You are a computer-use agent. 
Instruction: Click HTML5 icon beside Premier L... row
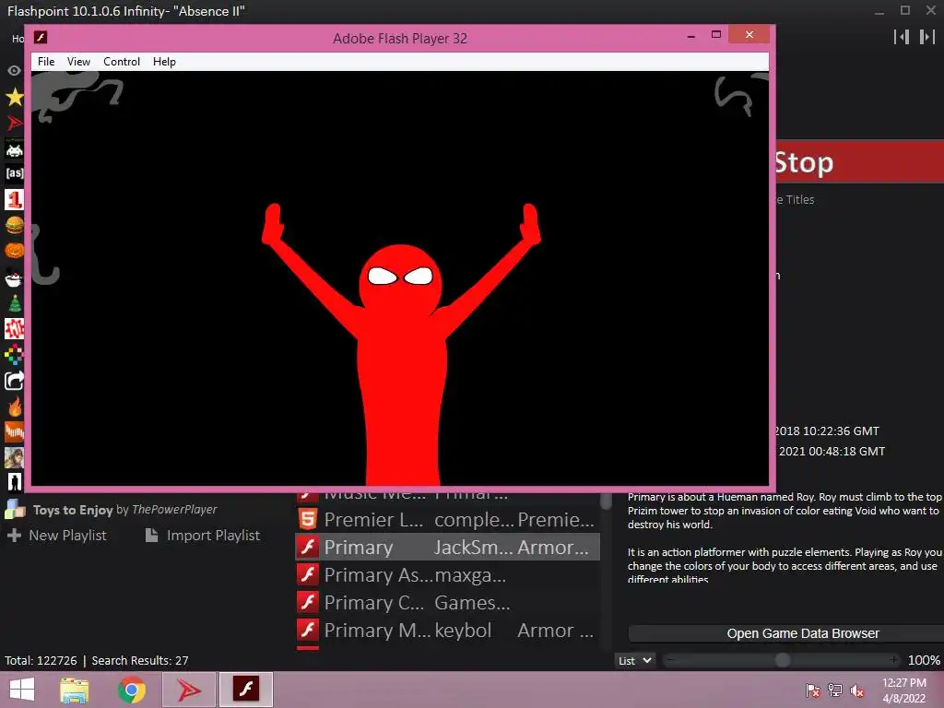pyautogui.click(x=308, y=520)
